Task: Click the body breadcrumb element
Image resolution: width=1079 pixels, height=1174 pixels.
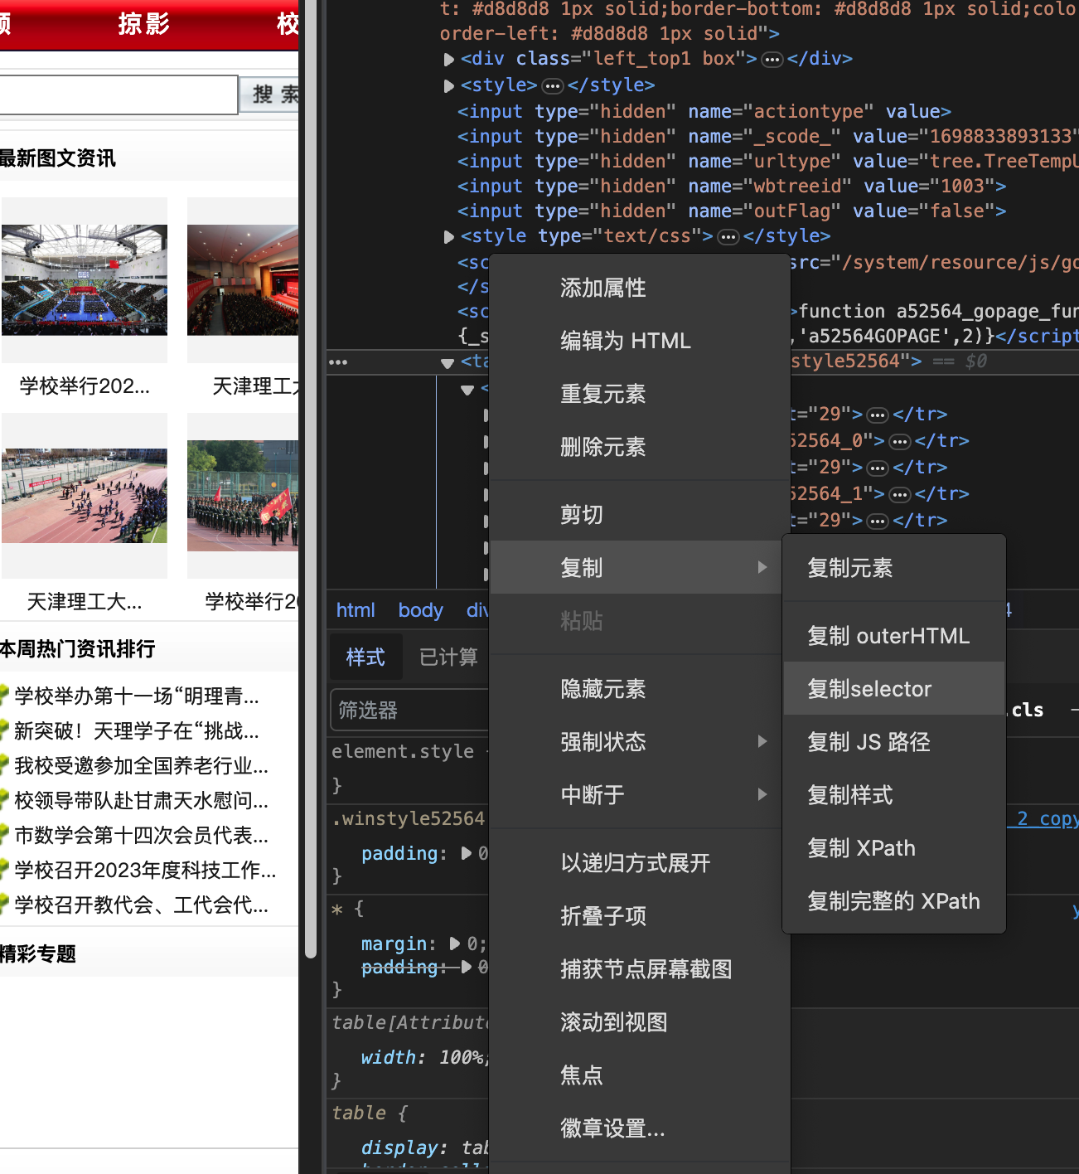Action: 420,610
